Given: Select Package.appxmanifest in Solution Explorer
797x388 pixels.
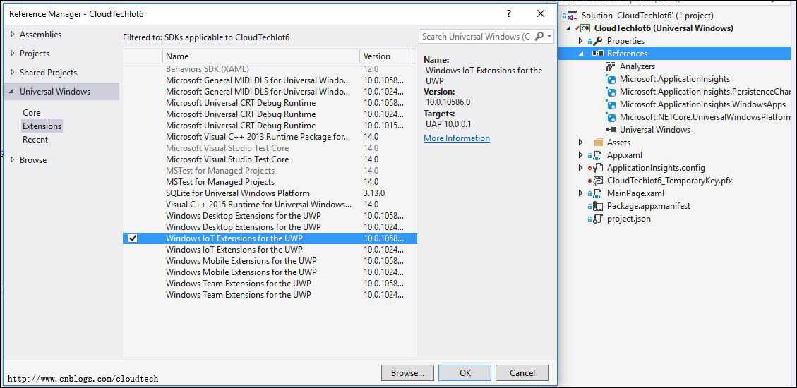Looking at the screenshot, I should pyautogui.click(x=648, y=206).
